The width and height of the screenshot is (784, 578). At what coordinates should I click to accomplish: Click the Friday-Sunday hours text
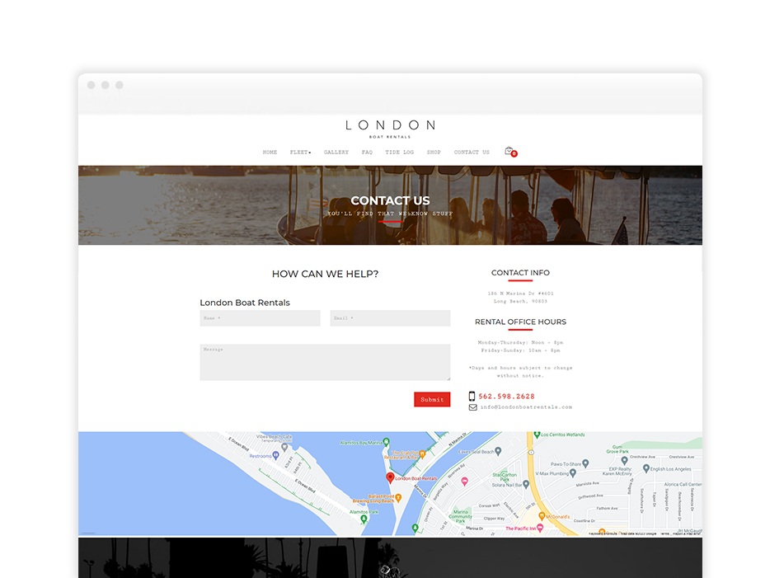click(520, 350)
